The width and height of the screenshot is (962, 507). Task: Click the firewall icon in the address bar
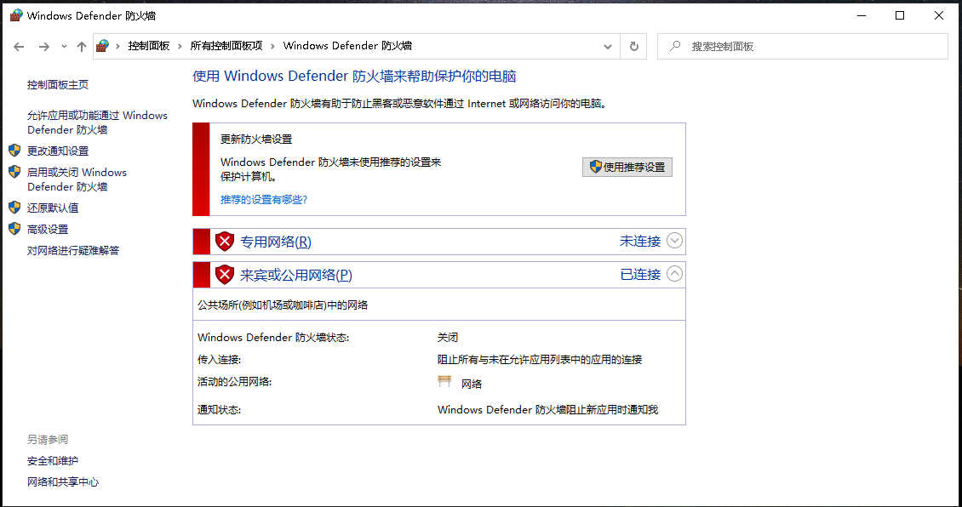pos(103,46)
